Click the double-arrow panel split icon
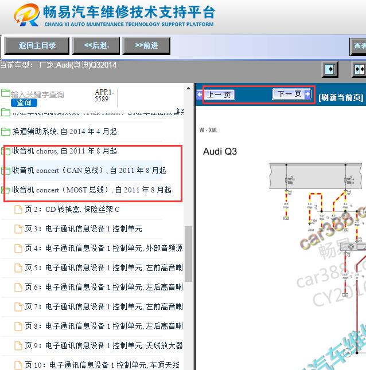 point(359,69)
